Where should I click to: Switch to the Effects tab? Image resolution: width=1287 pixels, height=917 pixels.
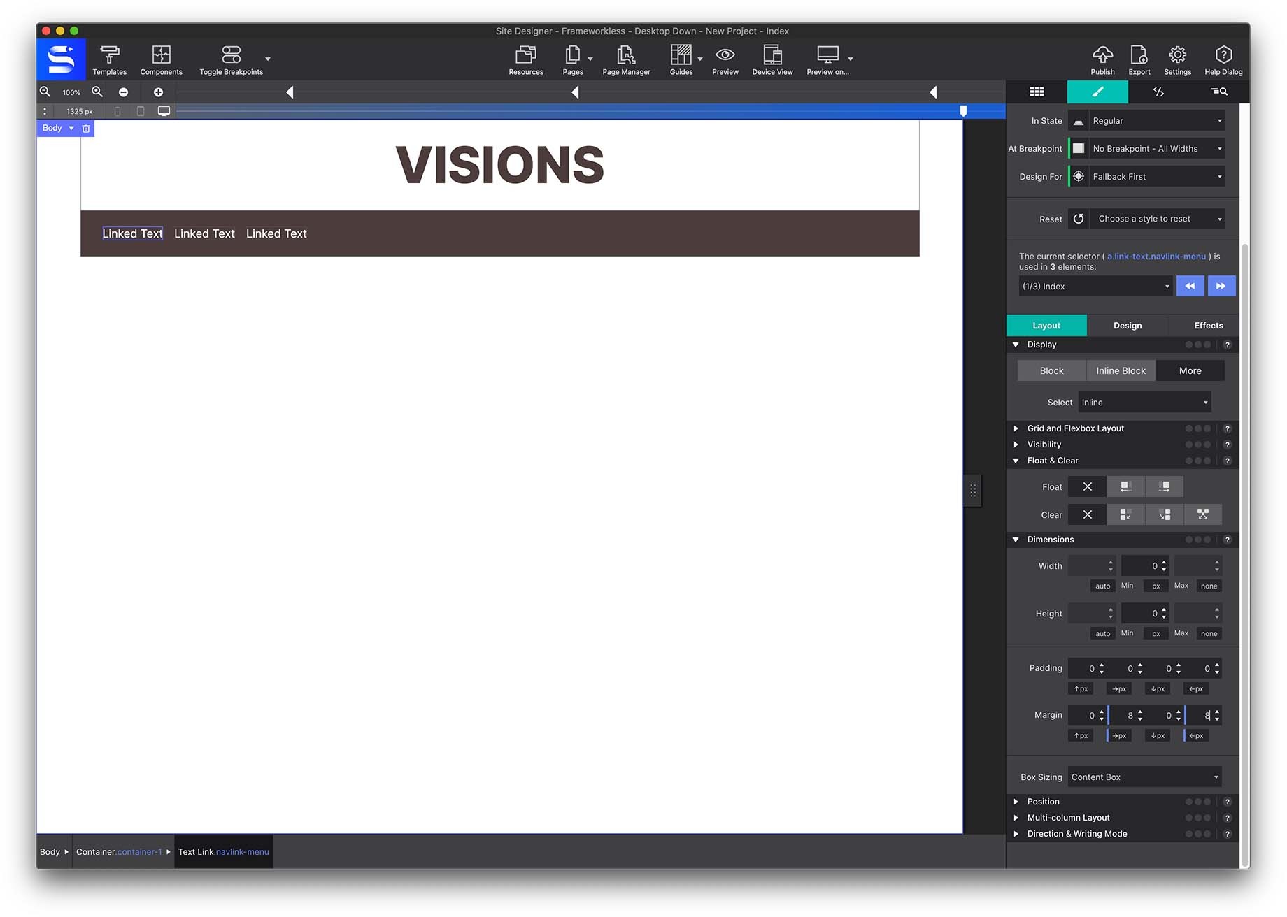click(1208, 326)
